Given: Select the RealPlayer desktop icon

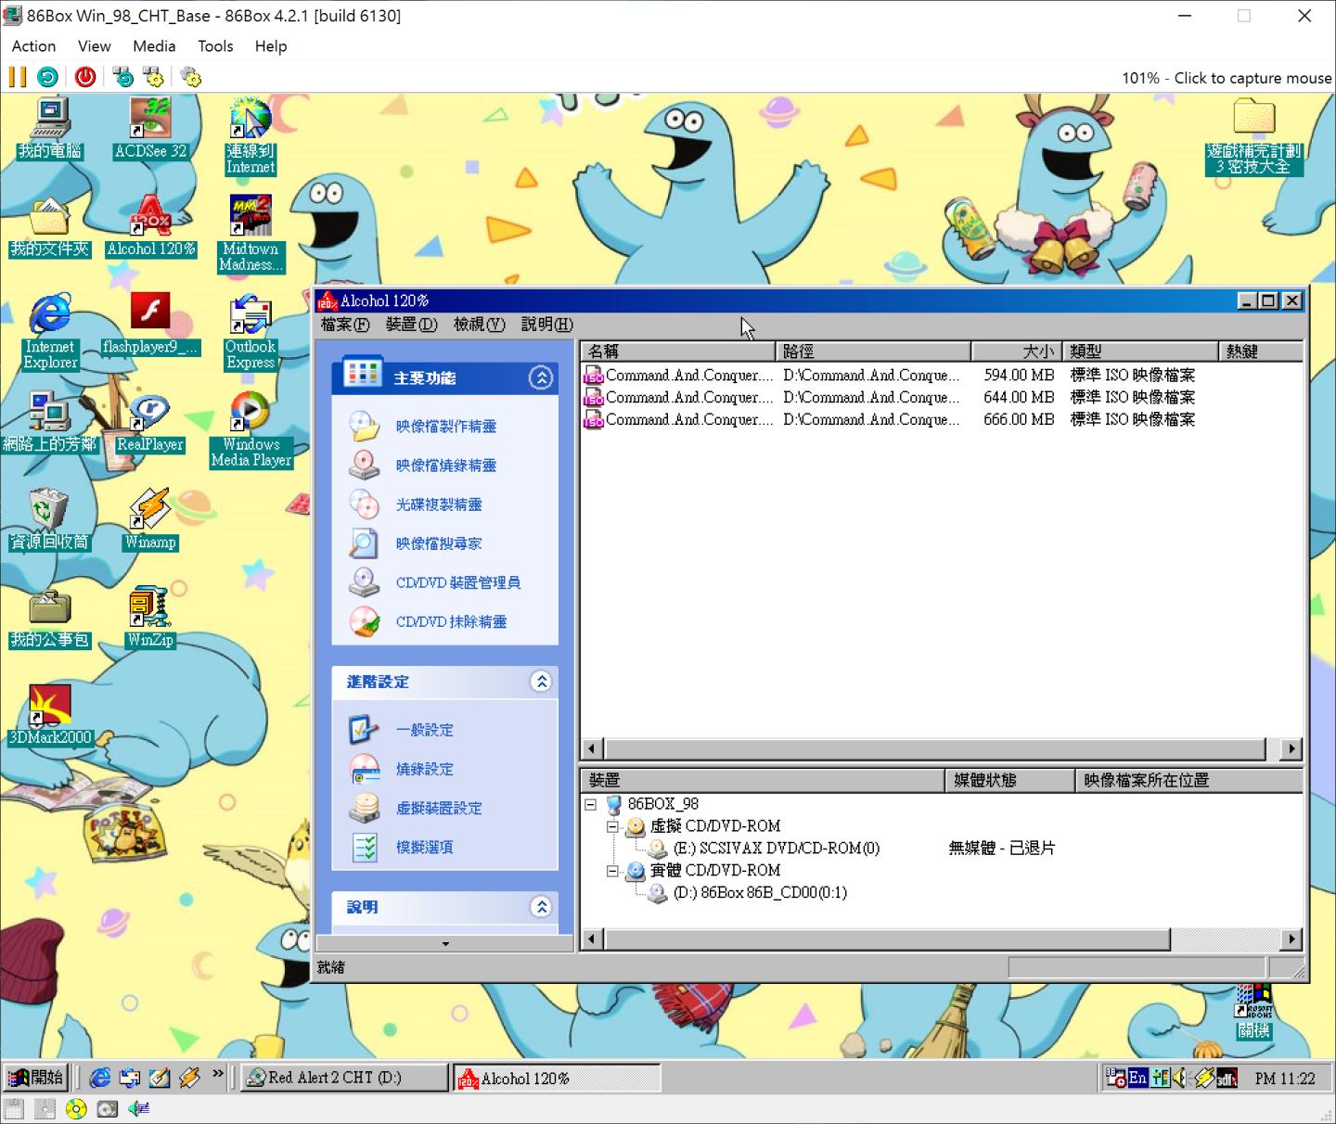Looking at the screenshot, I should 150,421.
